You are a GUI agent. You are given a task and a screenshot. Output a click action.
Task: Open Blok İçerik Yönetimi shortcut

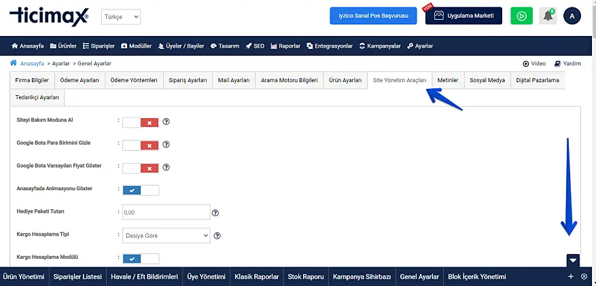pyautogui.click(x=477, y=276)
